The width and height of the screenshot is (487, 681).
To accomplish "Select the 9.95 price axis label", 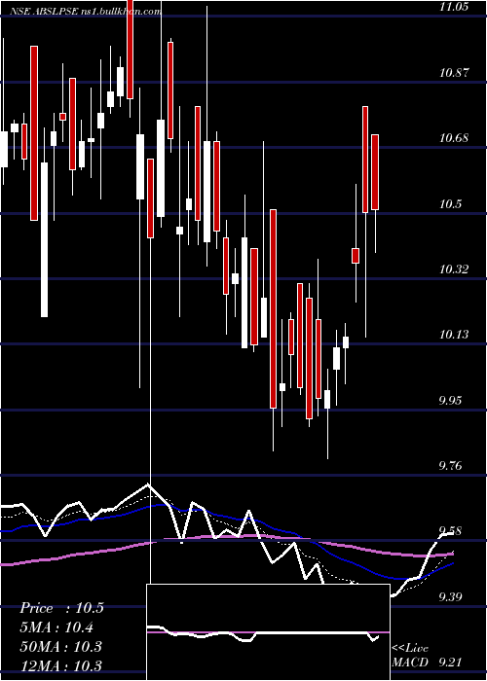I will pos(452,400).
